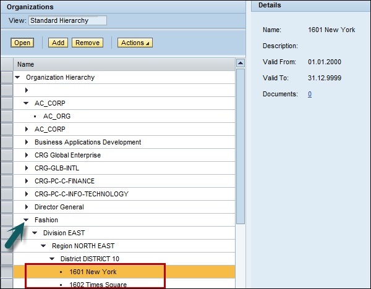Select the 1601 New York tree item
This screenshot has height=289, width=371.
pos(92,272)
